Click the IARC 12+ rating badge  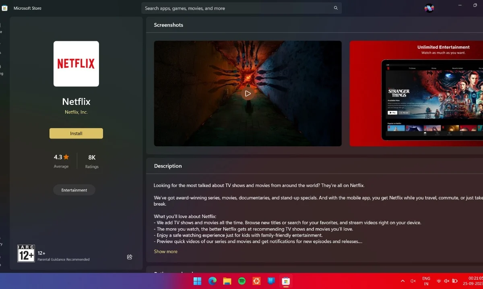[26, 254]
